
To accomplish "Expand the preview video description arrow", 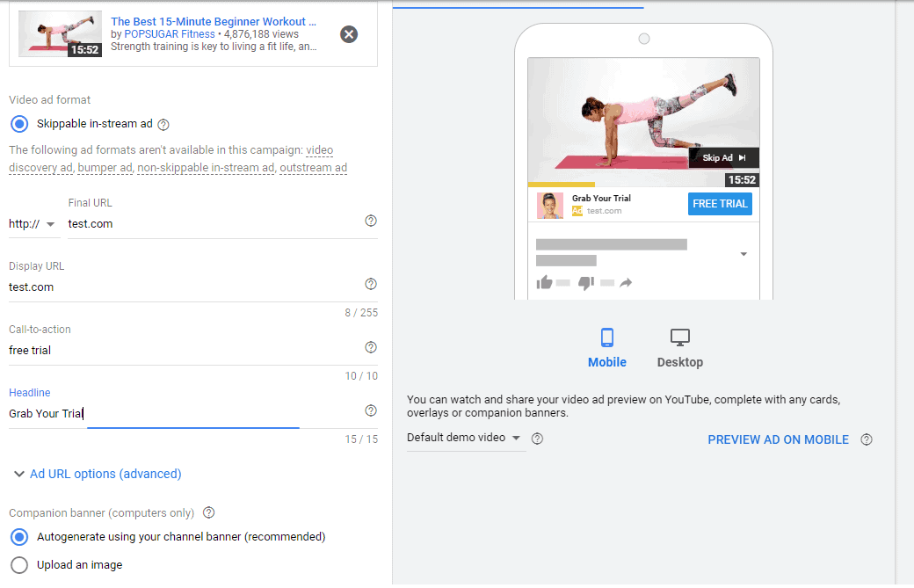I will pyautogui.click(x=744, y=254).
